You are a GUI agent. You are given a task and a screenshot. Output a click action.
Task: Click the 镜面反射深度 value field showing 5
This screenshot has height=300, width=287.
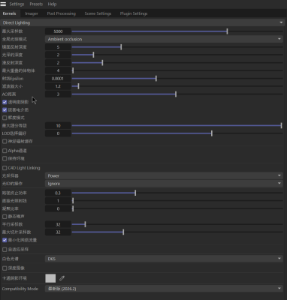coord(58,47)
